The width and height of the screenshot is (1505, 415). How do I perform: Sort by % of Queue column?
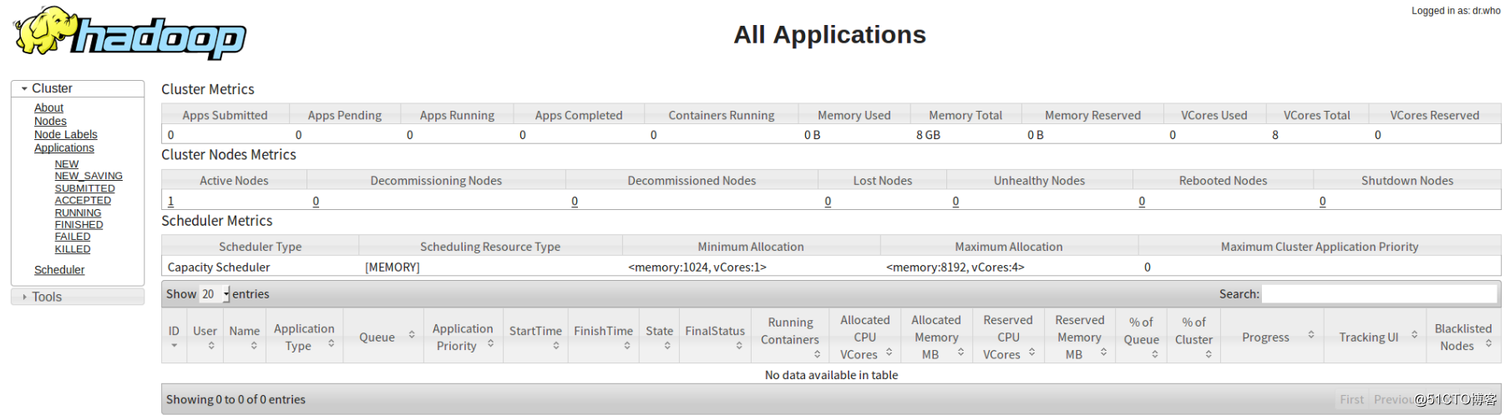click(x=1142, y=337)
